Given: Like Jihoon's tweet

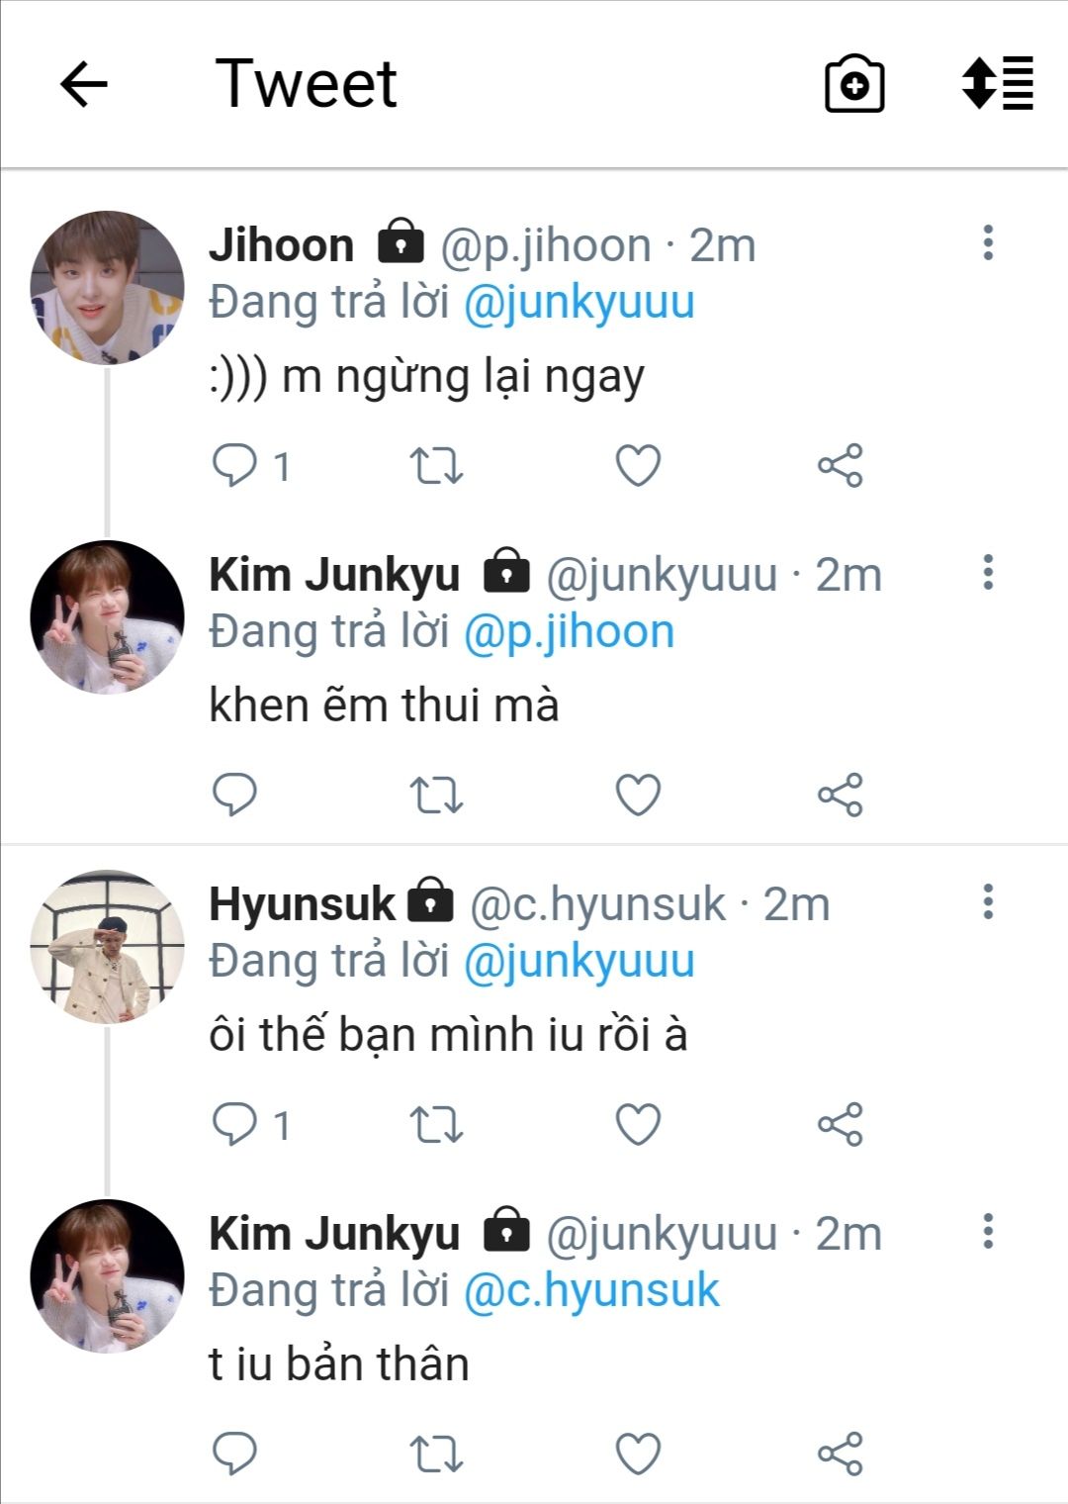Looking at the screenshot, I should point(638,465).
